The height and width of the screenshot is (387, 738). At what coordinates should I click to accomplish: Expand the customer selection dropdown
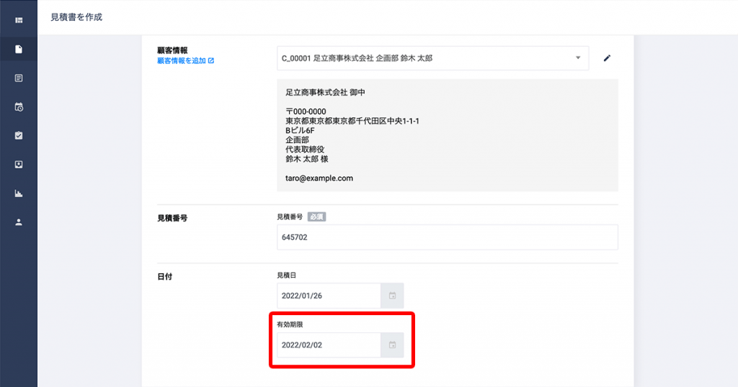point(578,58)
